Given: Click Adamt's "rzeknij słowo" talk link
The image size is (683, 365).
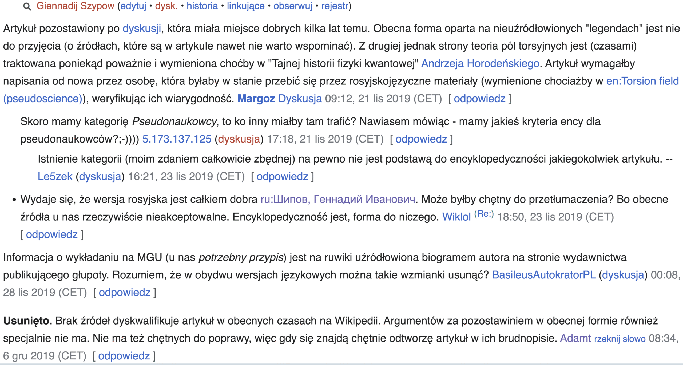Looking at the screenshot, I should (620, 339).
